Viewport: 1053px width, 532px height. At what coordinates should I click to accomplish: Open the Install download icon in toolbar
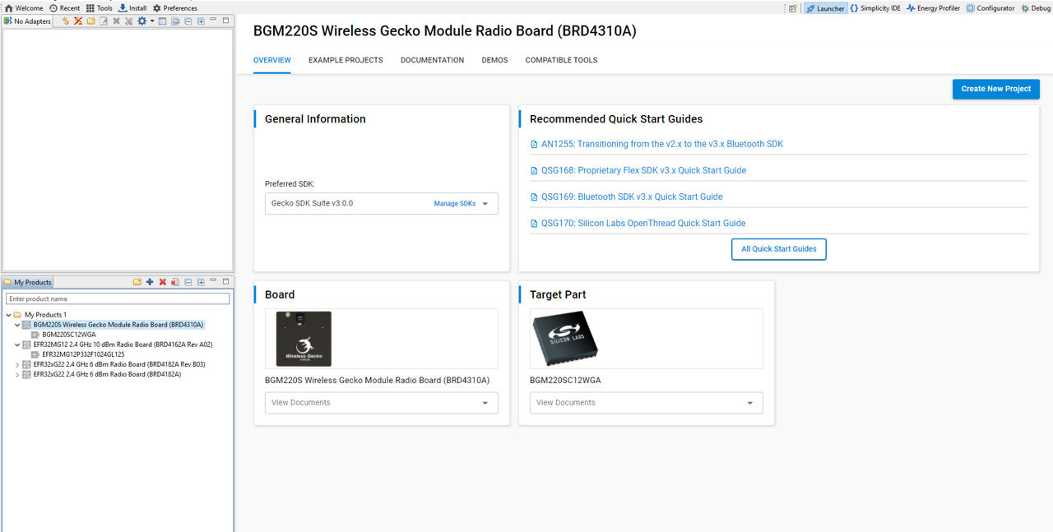123,8
